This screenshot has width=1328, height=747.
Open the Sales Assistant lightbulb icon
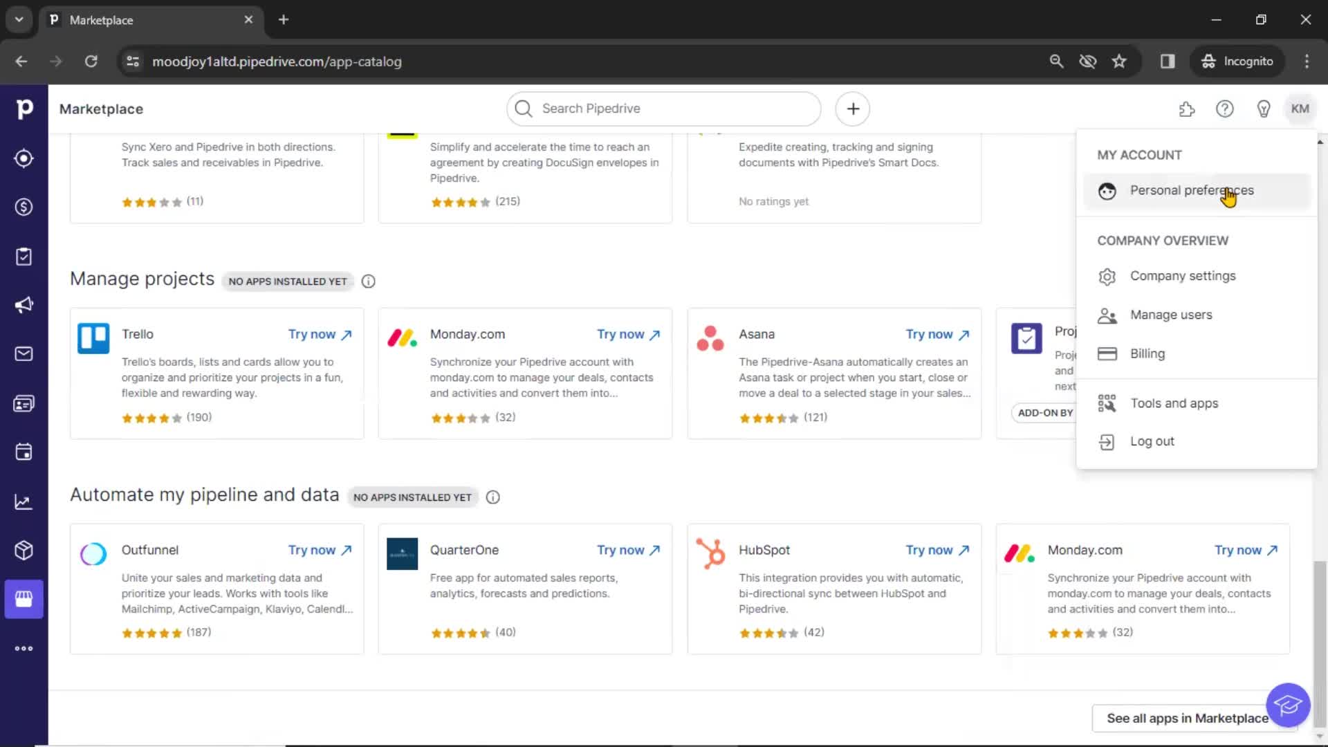1264,109
